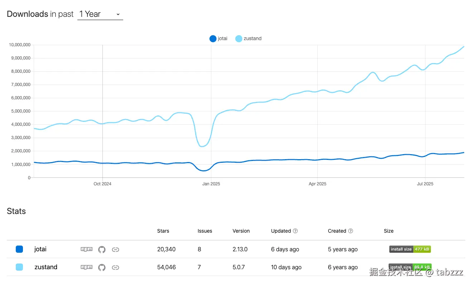
Task: Click the Apr 2025 axis label
Action: [x=317, y=184]
